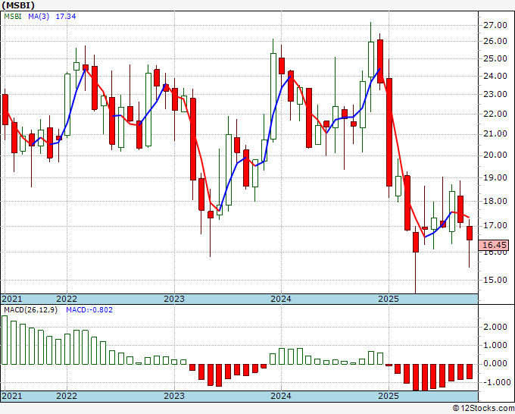The image size is (515, 414).
Task: Select the green MSBI legend label
Action: 13,16
